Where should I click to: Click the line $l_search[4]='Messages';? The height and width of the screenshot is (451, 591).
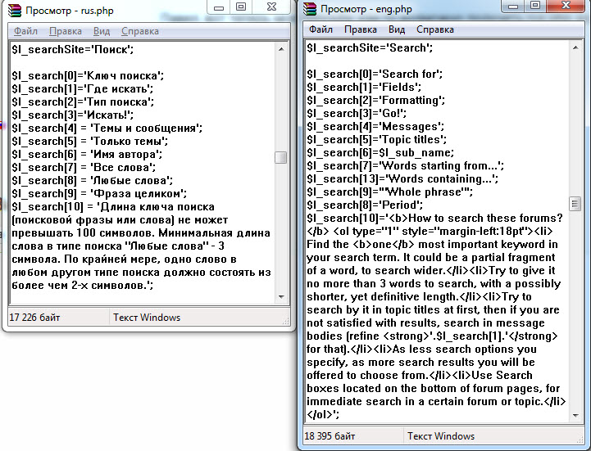tap(375, 127)
